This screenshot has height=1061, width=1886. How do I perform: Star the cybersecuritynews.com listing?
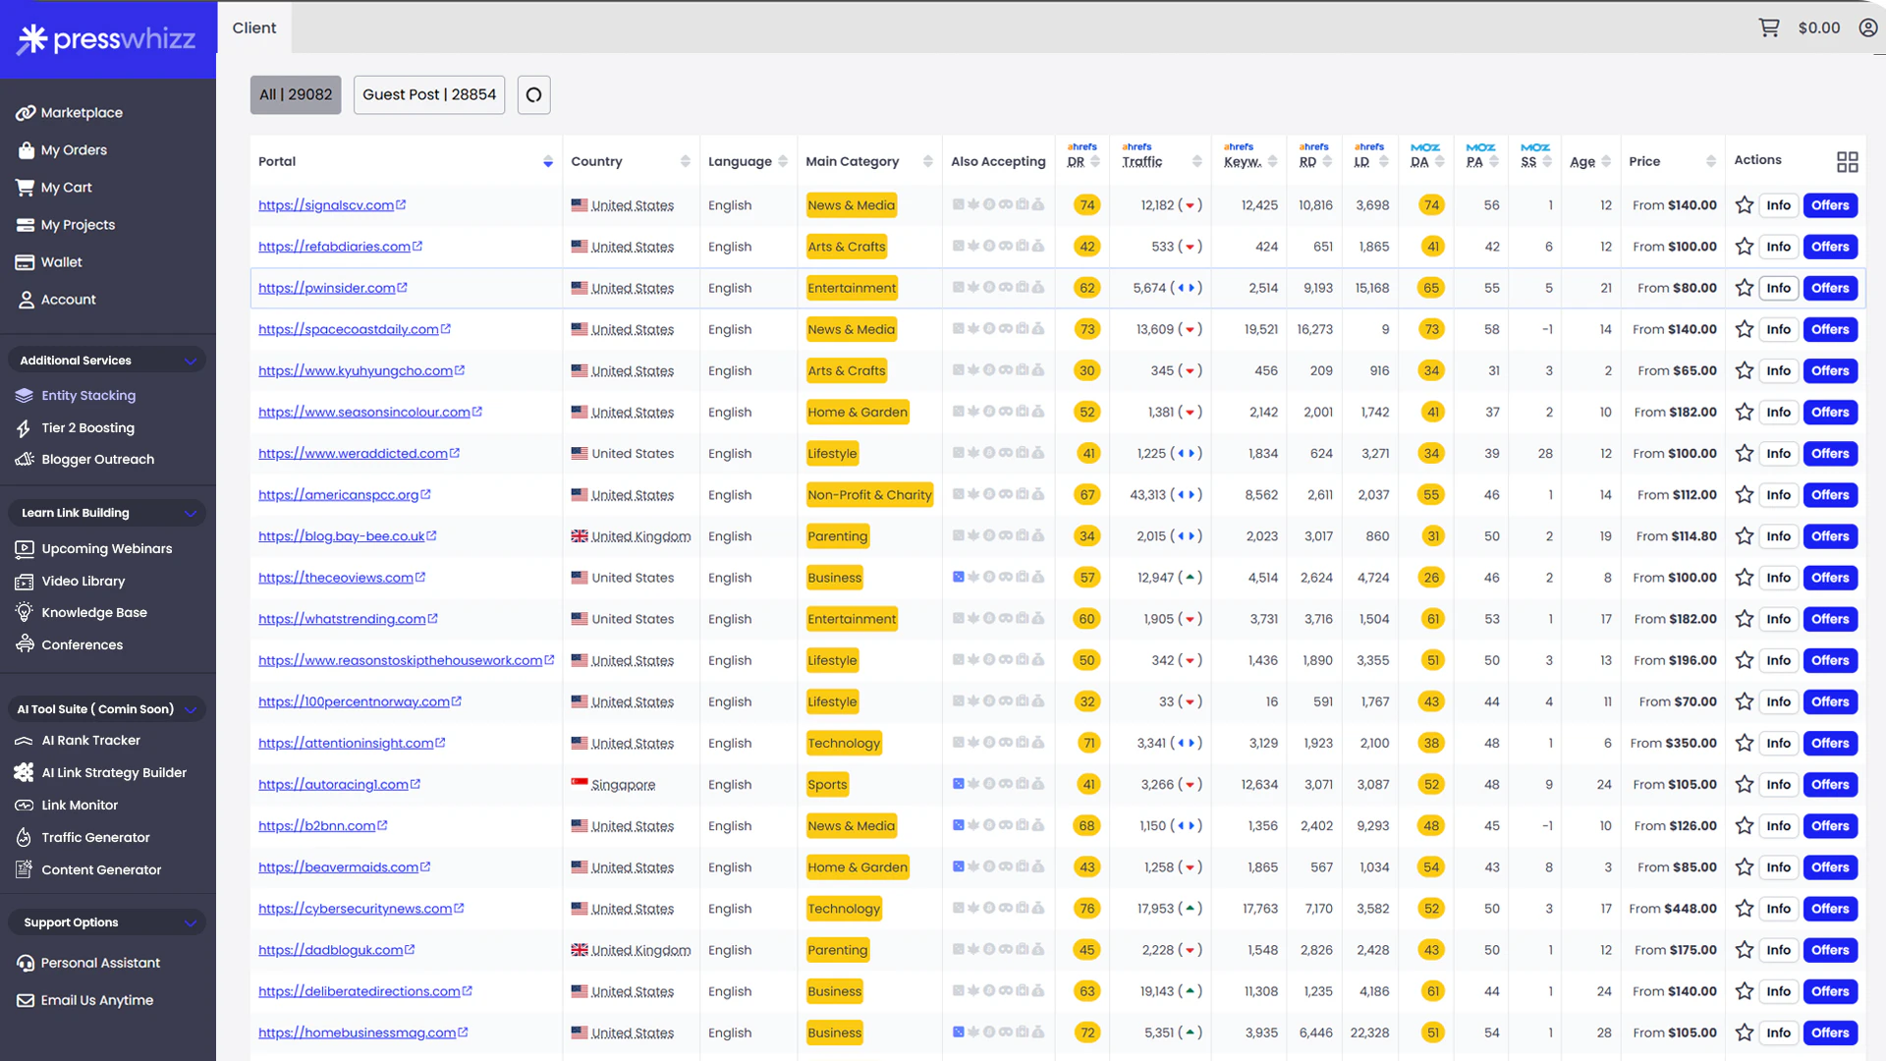click(1745, 909)
